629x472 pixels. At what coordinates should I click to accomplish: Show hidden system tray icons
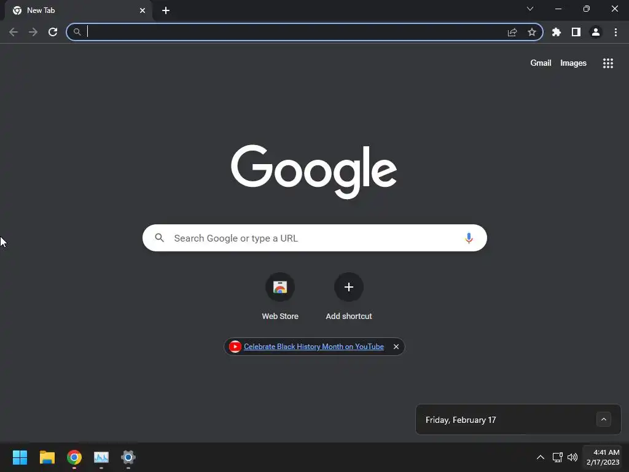[541, 457]
